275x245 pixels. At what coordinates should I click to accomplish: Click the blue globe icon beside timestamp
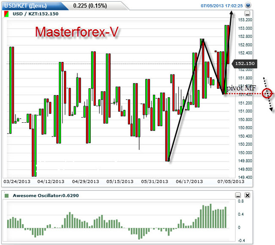tap(248, 5)
